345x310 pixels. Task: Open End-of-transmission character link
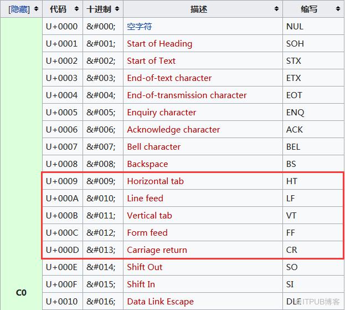click(187, 95)
